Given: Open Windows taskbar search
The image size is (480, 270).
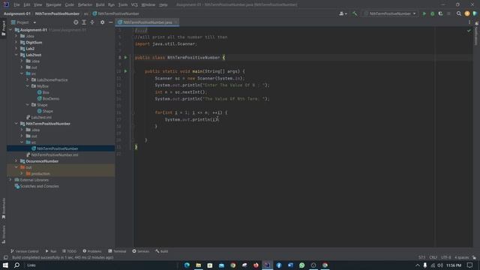Looking at the screenshot, I should point(17,265).
